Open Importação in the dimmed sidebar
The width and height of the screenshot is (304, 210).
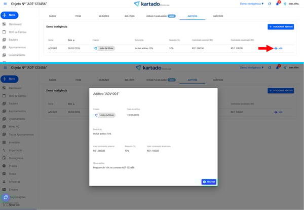12,151
